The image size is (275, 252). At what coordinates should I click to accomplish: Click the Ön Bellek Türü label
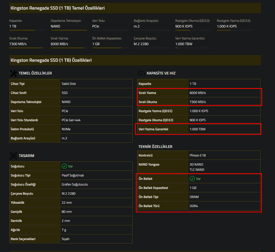click(149, 206)
